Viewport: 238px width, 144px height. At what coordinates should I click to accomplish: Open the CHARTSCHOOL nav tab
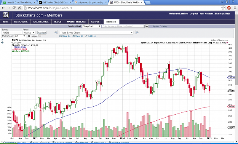[x=41, y=22]
